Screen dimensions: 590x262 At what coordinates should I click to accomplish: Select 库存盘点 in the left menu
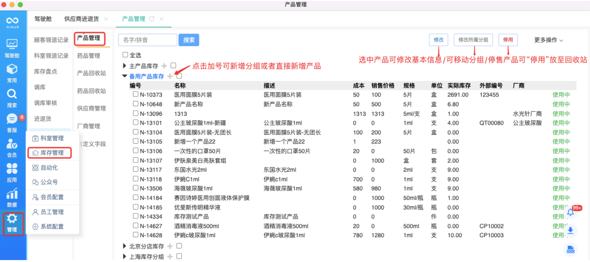pyautogui.click(x=46, y=71)
